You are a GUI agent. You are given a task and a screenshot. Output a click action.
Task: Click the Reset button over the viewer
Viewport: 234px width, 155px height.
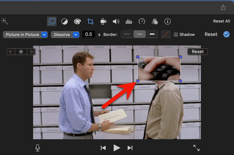[198, 52]
